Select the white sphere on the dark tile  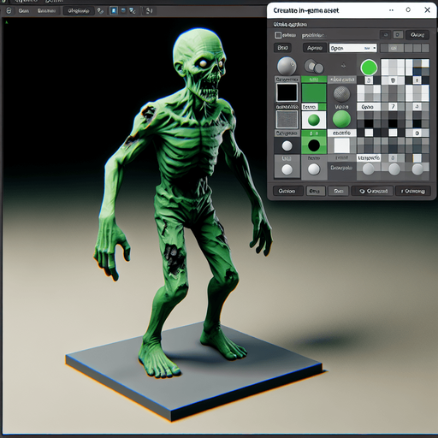click(287, 146)
